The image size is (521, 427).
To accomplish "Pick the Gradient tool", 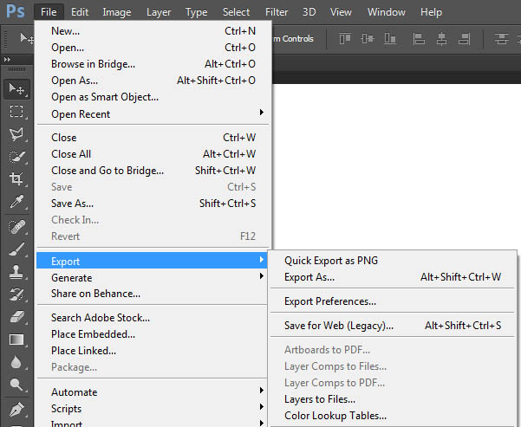I will click(x=16, y=340).
